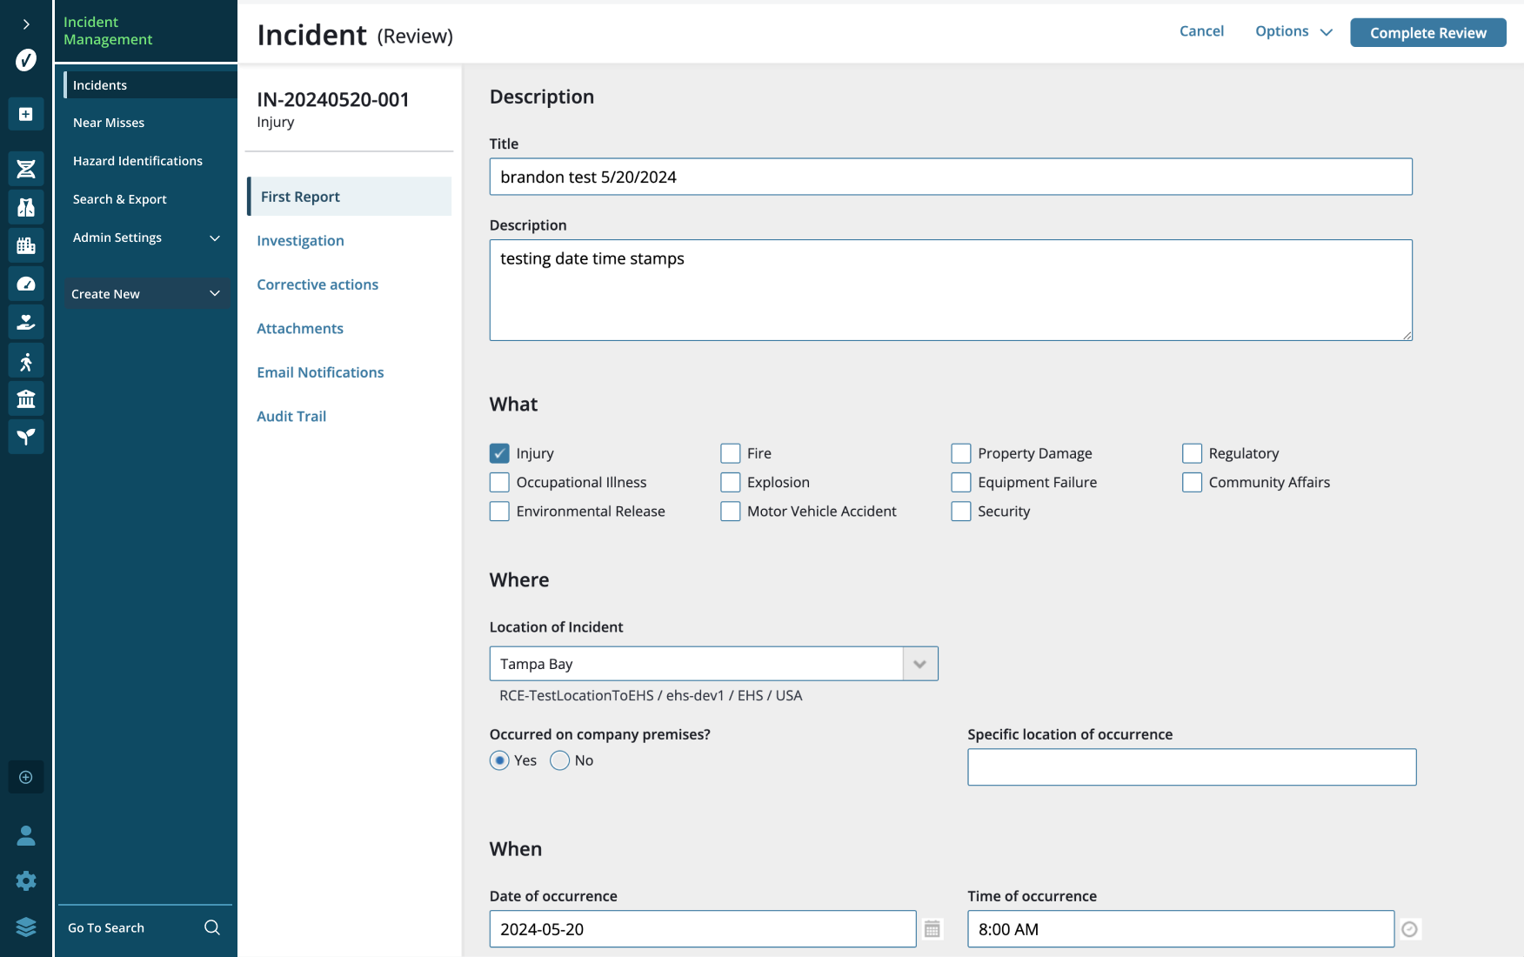Open the safety vest module icon
1524x957 pixels.
click(26, 207)
